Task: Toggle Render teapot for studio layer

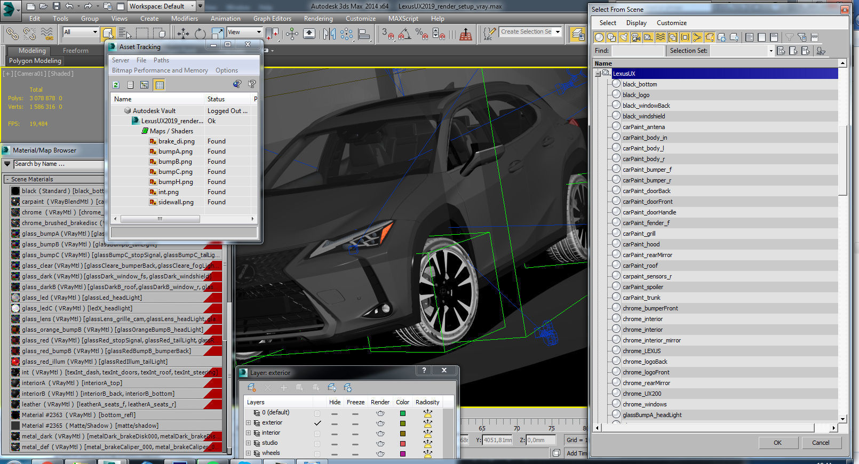Action: pos(380,444)
